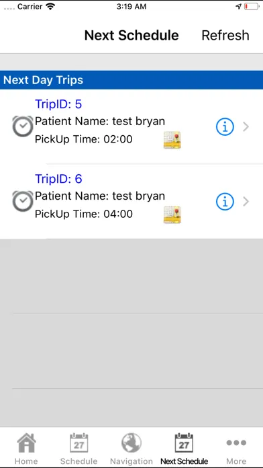Select the PickUp Time 04:00 row
This screenshot has height=468, width=263.
pyautogui.click(x=84, y=214)
